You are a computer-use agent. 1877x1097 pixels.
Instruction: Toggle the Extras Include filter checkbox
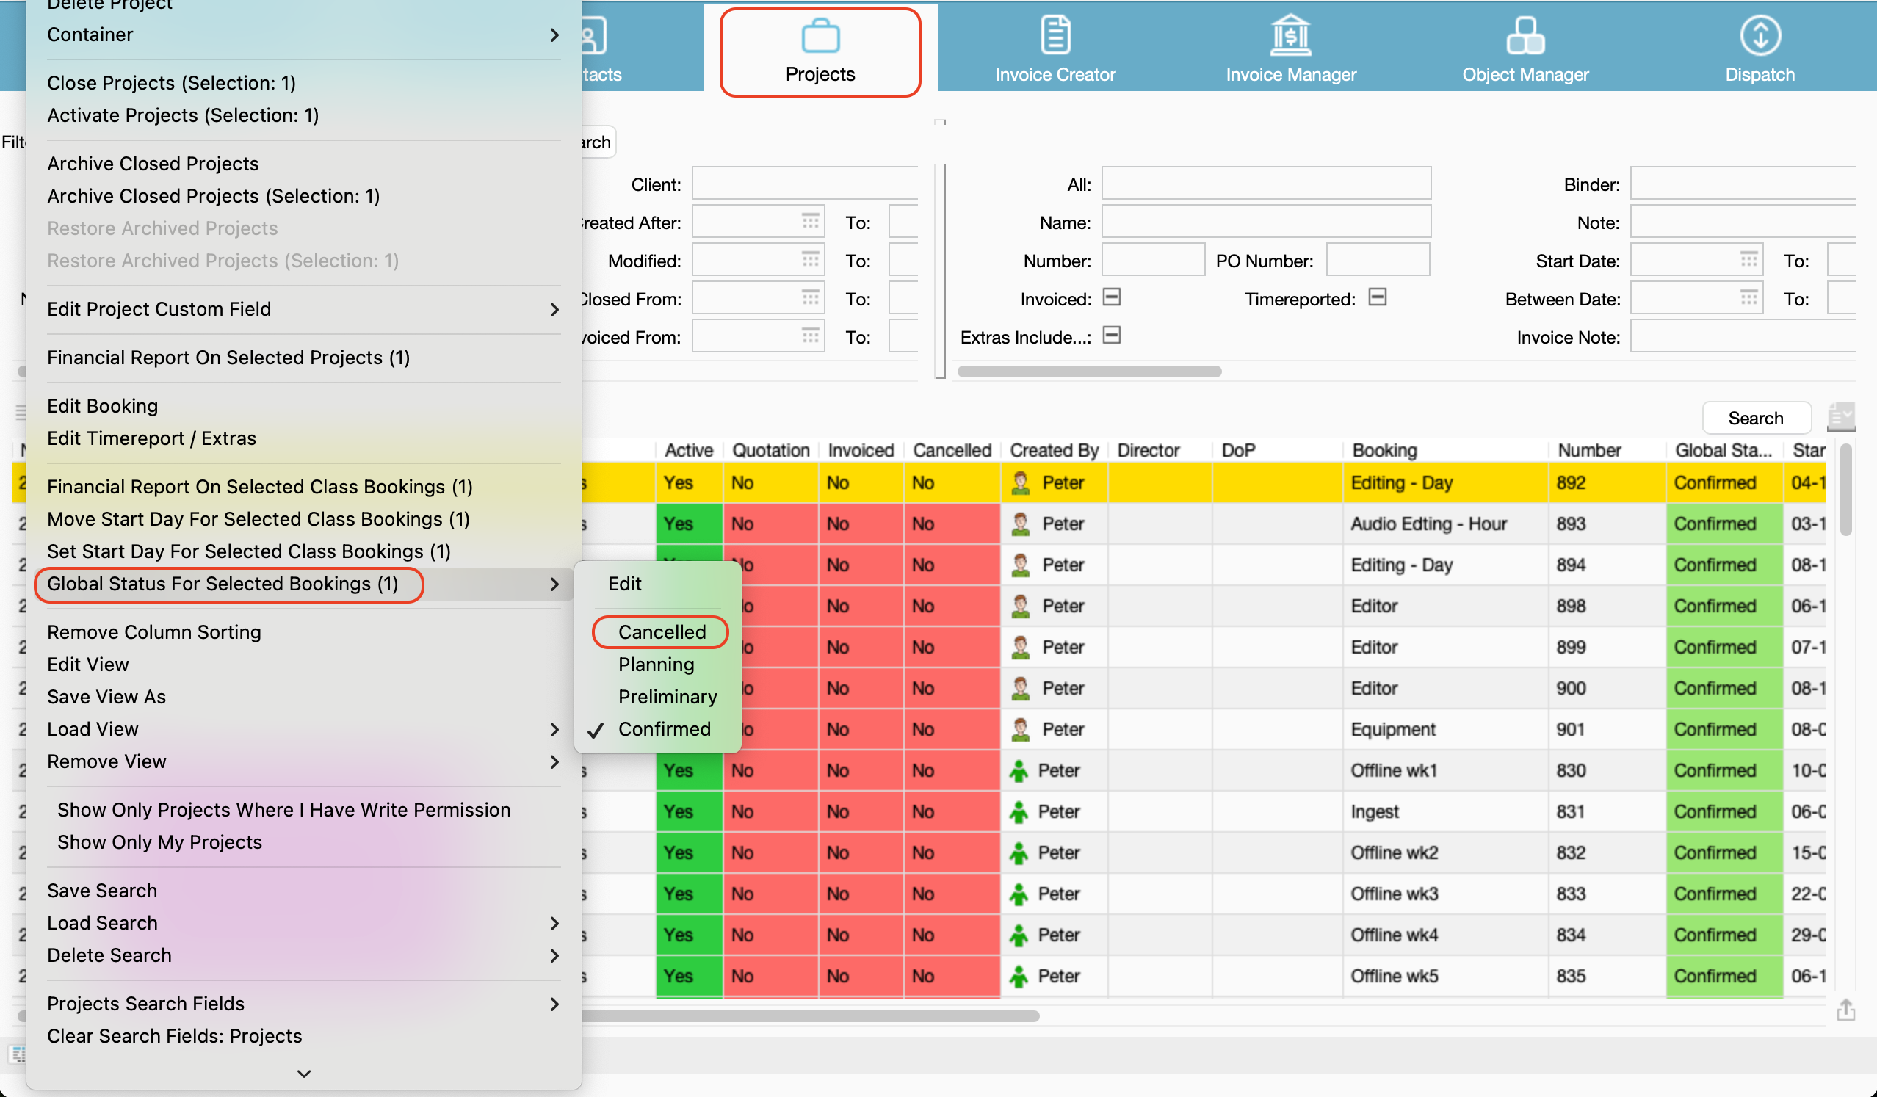[1111, 336]
